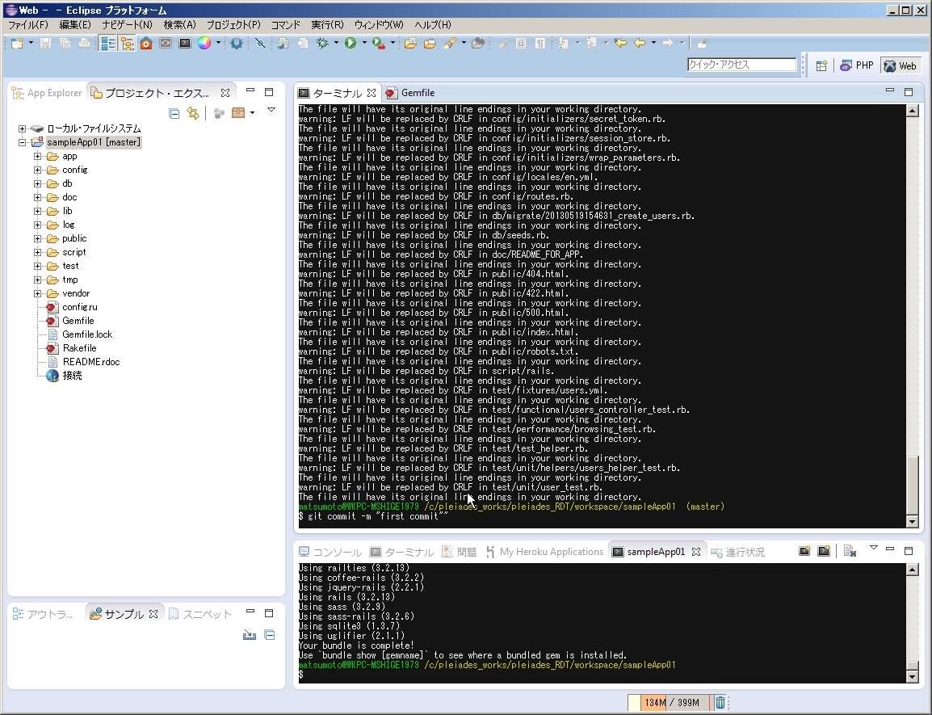This screenshot has width=932, height=715.
Task: Close the ターミナル editor tab
Action: point(372,93)
